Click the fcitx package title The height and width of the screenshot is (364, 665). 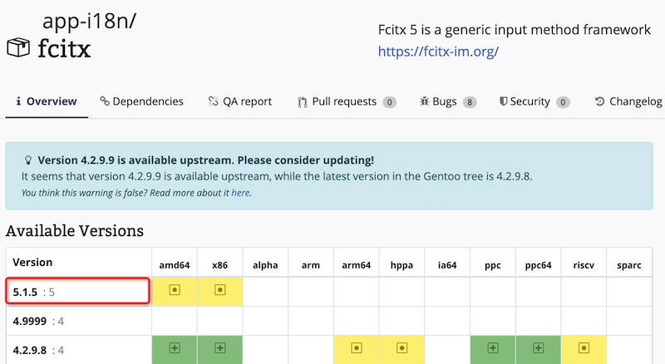pyautogui.click(x=64, y=48)
